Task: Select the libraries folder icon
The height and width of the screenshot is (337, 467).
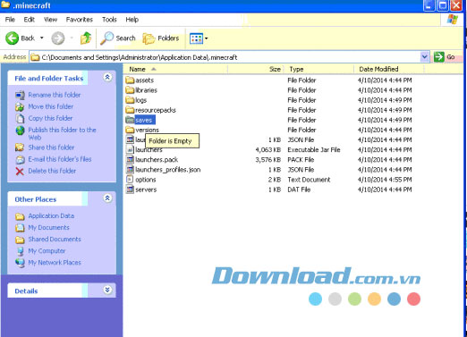Action: [130, 90]
